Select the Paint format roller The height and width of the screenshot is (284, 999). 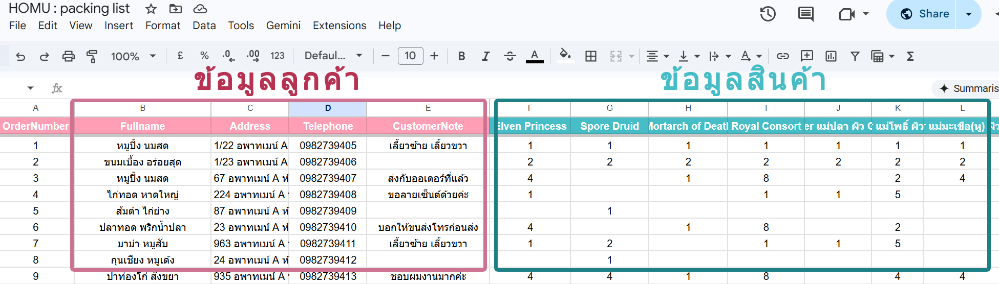(92, 56)
